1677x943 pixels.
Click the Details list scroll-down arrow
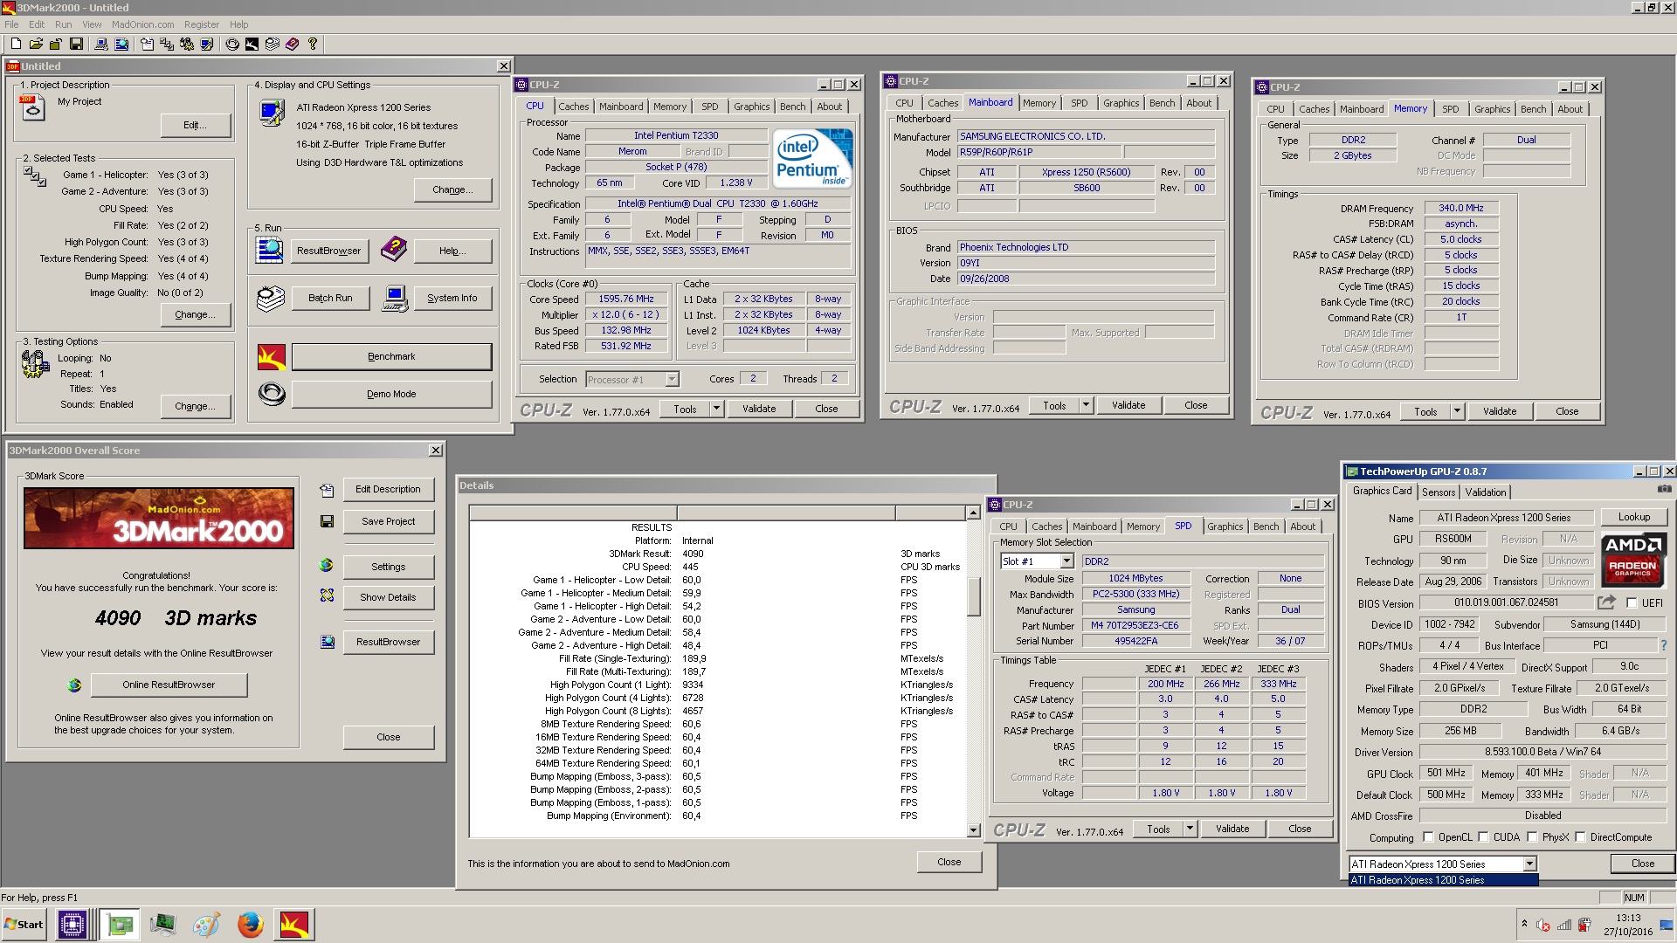(x=973, y=829)
